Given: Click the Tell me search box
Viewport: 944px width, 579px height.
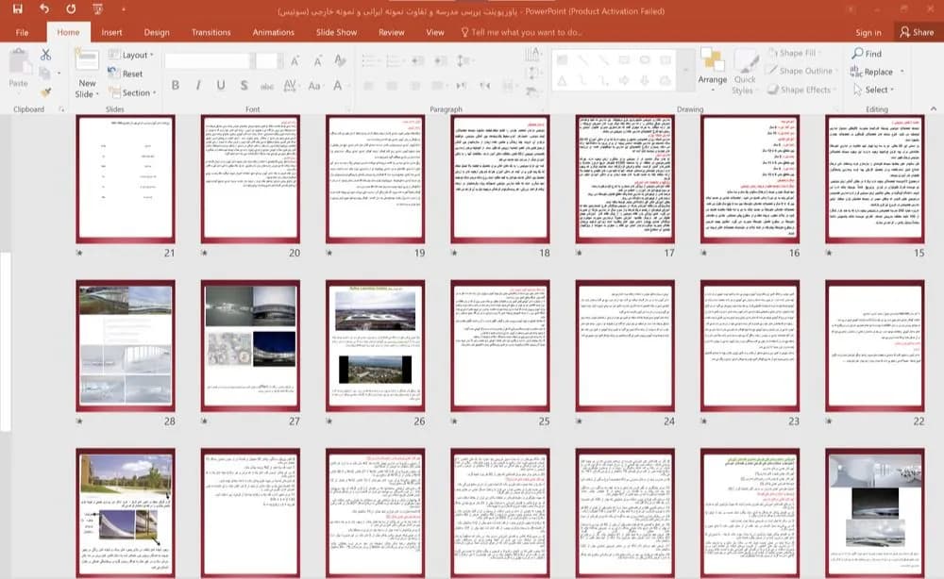Looking at the screenshot, I should click(x=521, y=32).
